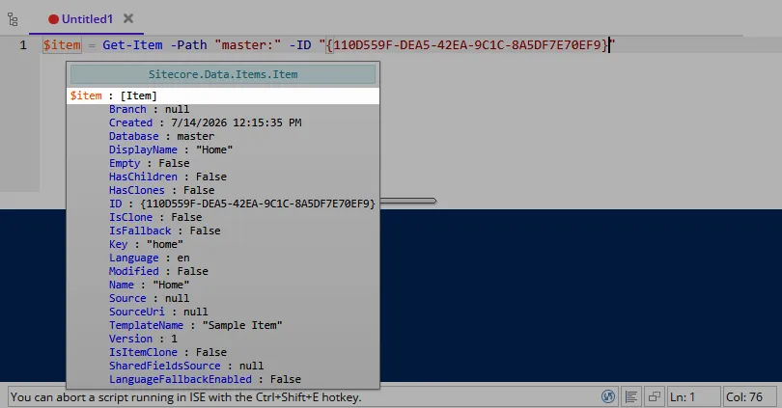Open the content tree icon beside tabs
Screen dimensions: 782x408
coord(13,19)
